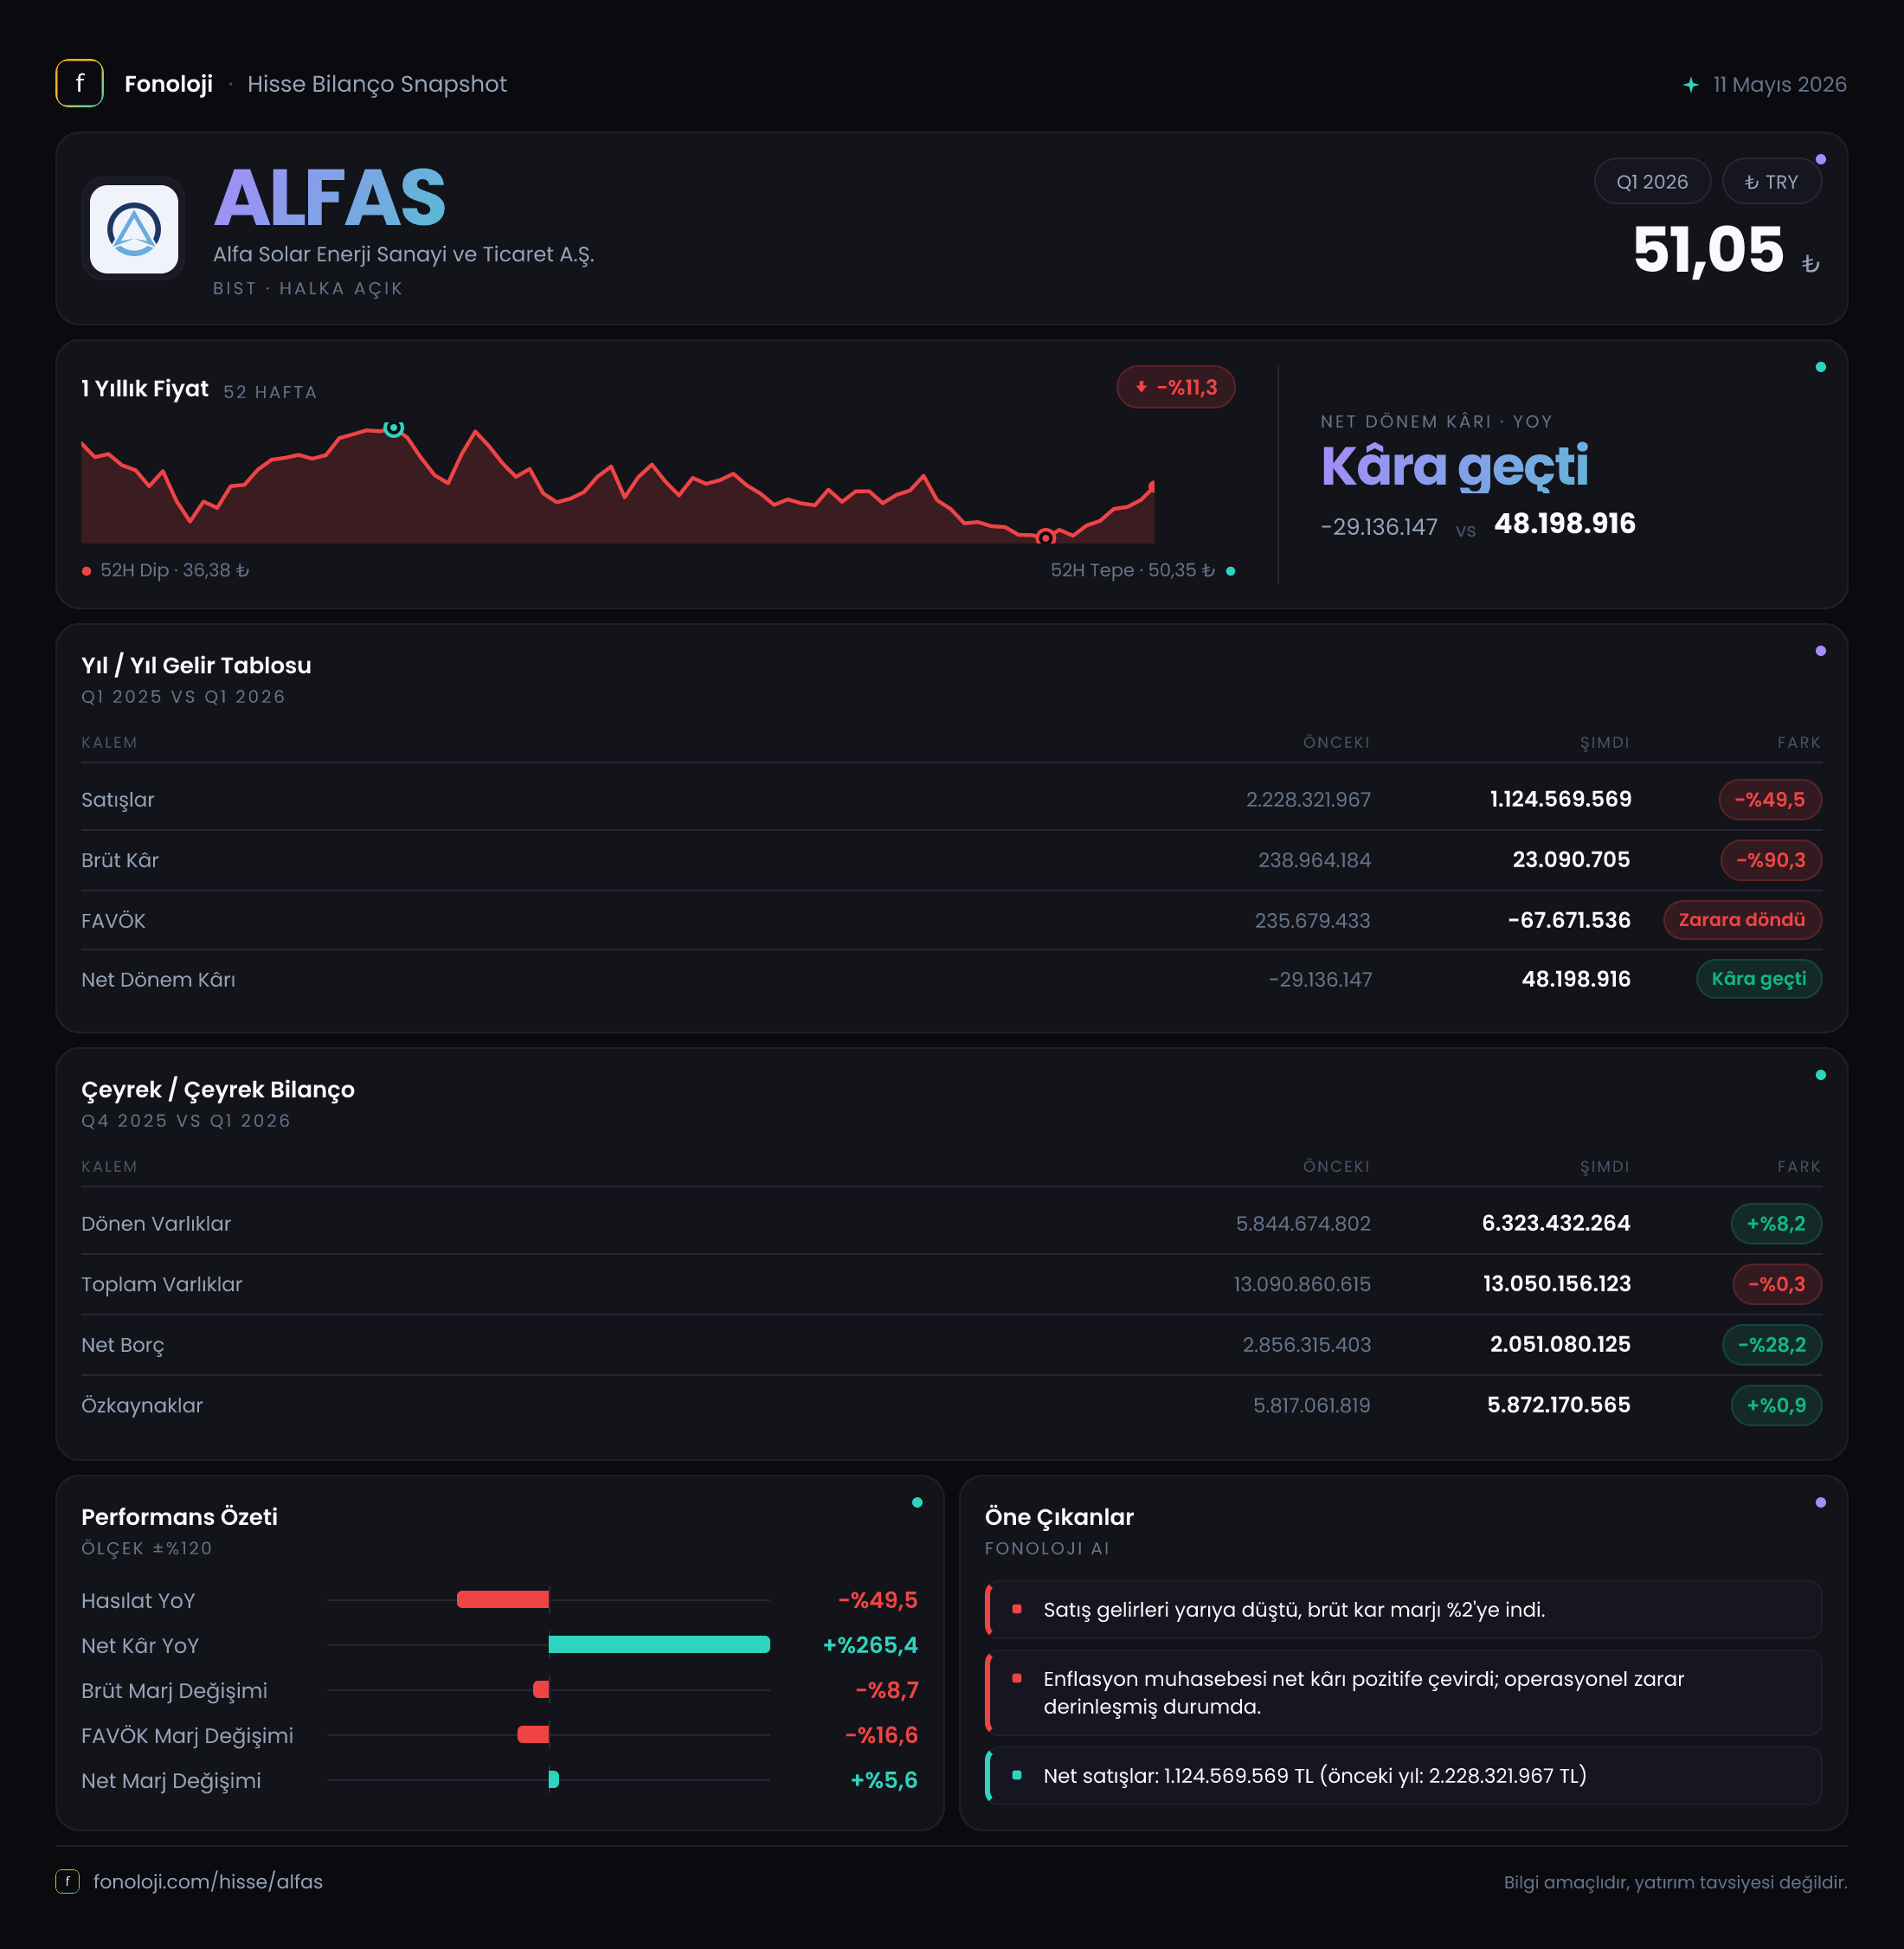Click the green Kâra geçti badge
The image size is (1904, 1949).
click(x=1759, y=979)
